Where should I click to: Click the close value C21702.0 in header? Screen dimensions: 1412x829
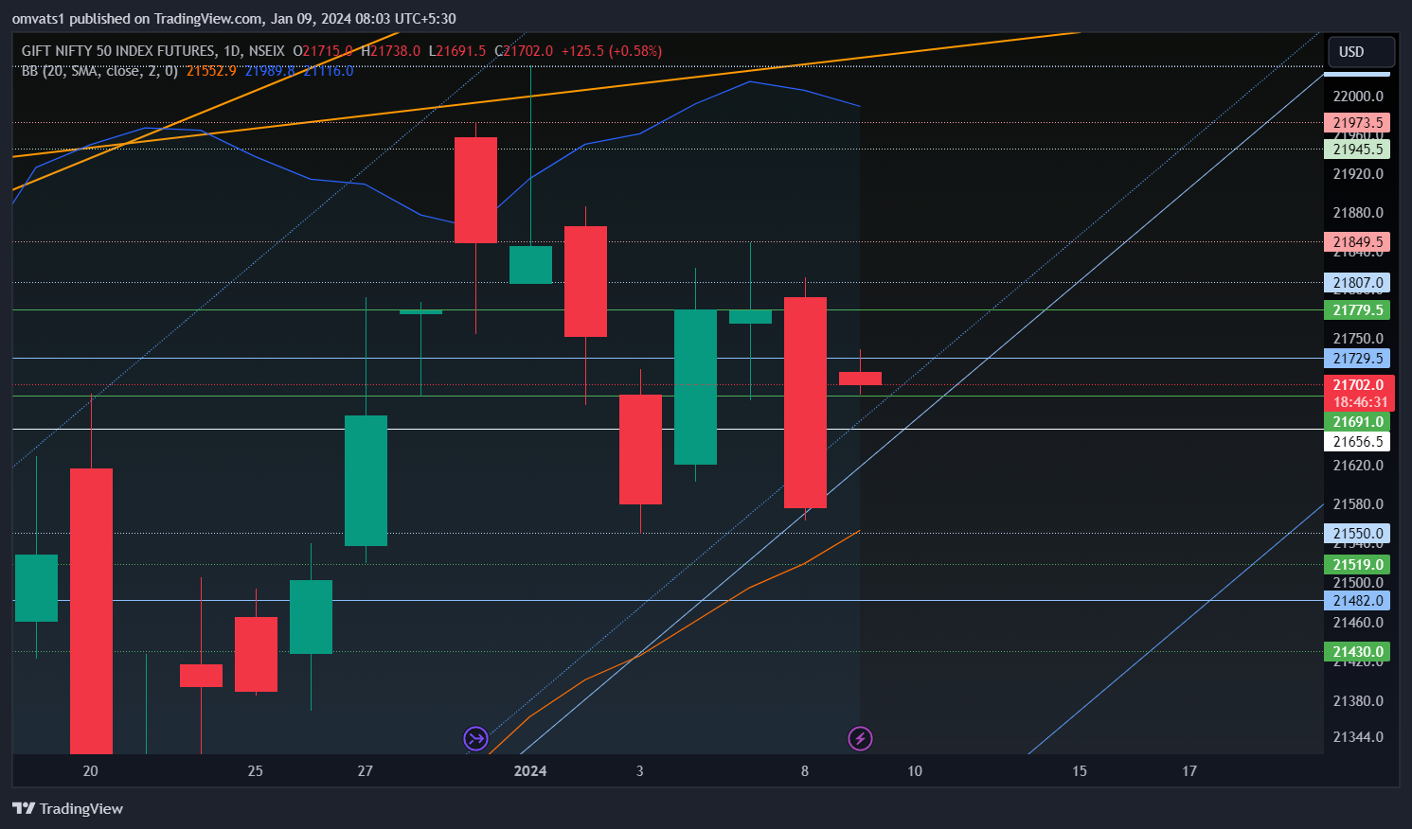coord(524,51)
